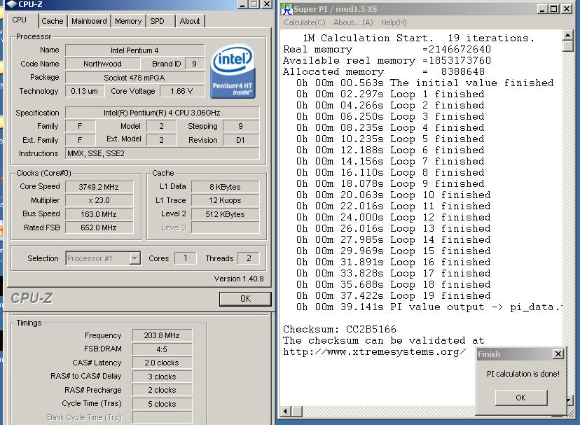Click the Core Voltage value 1.66 V
This screenshot has height=427, width=580.
(x=181, y=91)
